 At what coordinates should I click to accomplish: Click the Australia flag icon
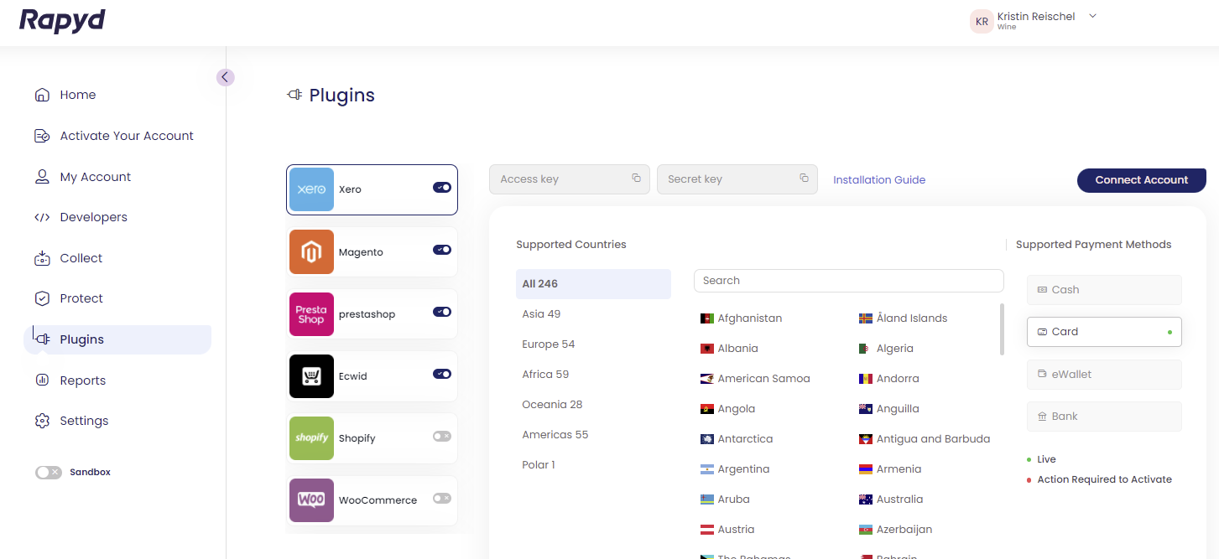click(866, 499)
